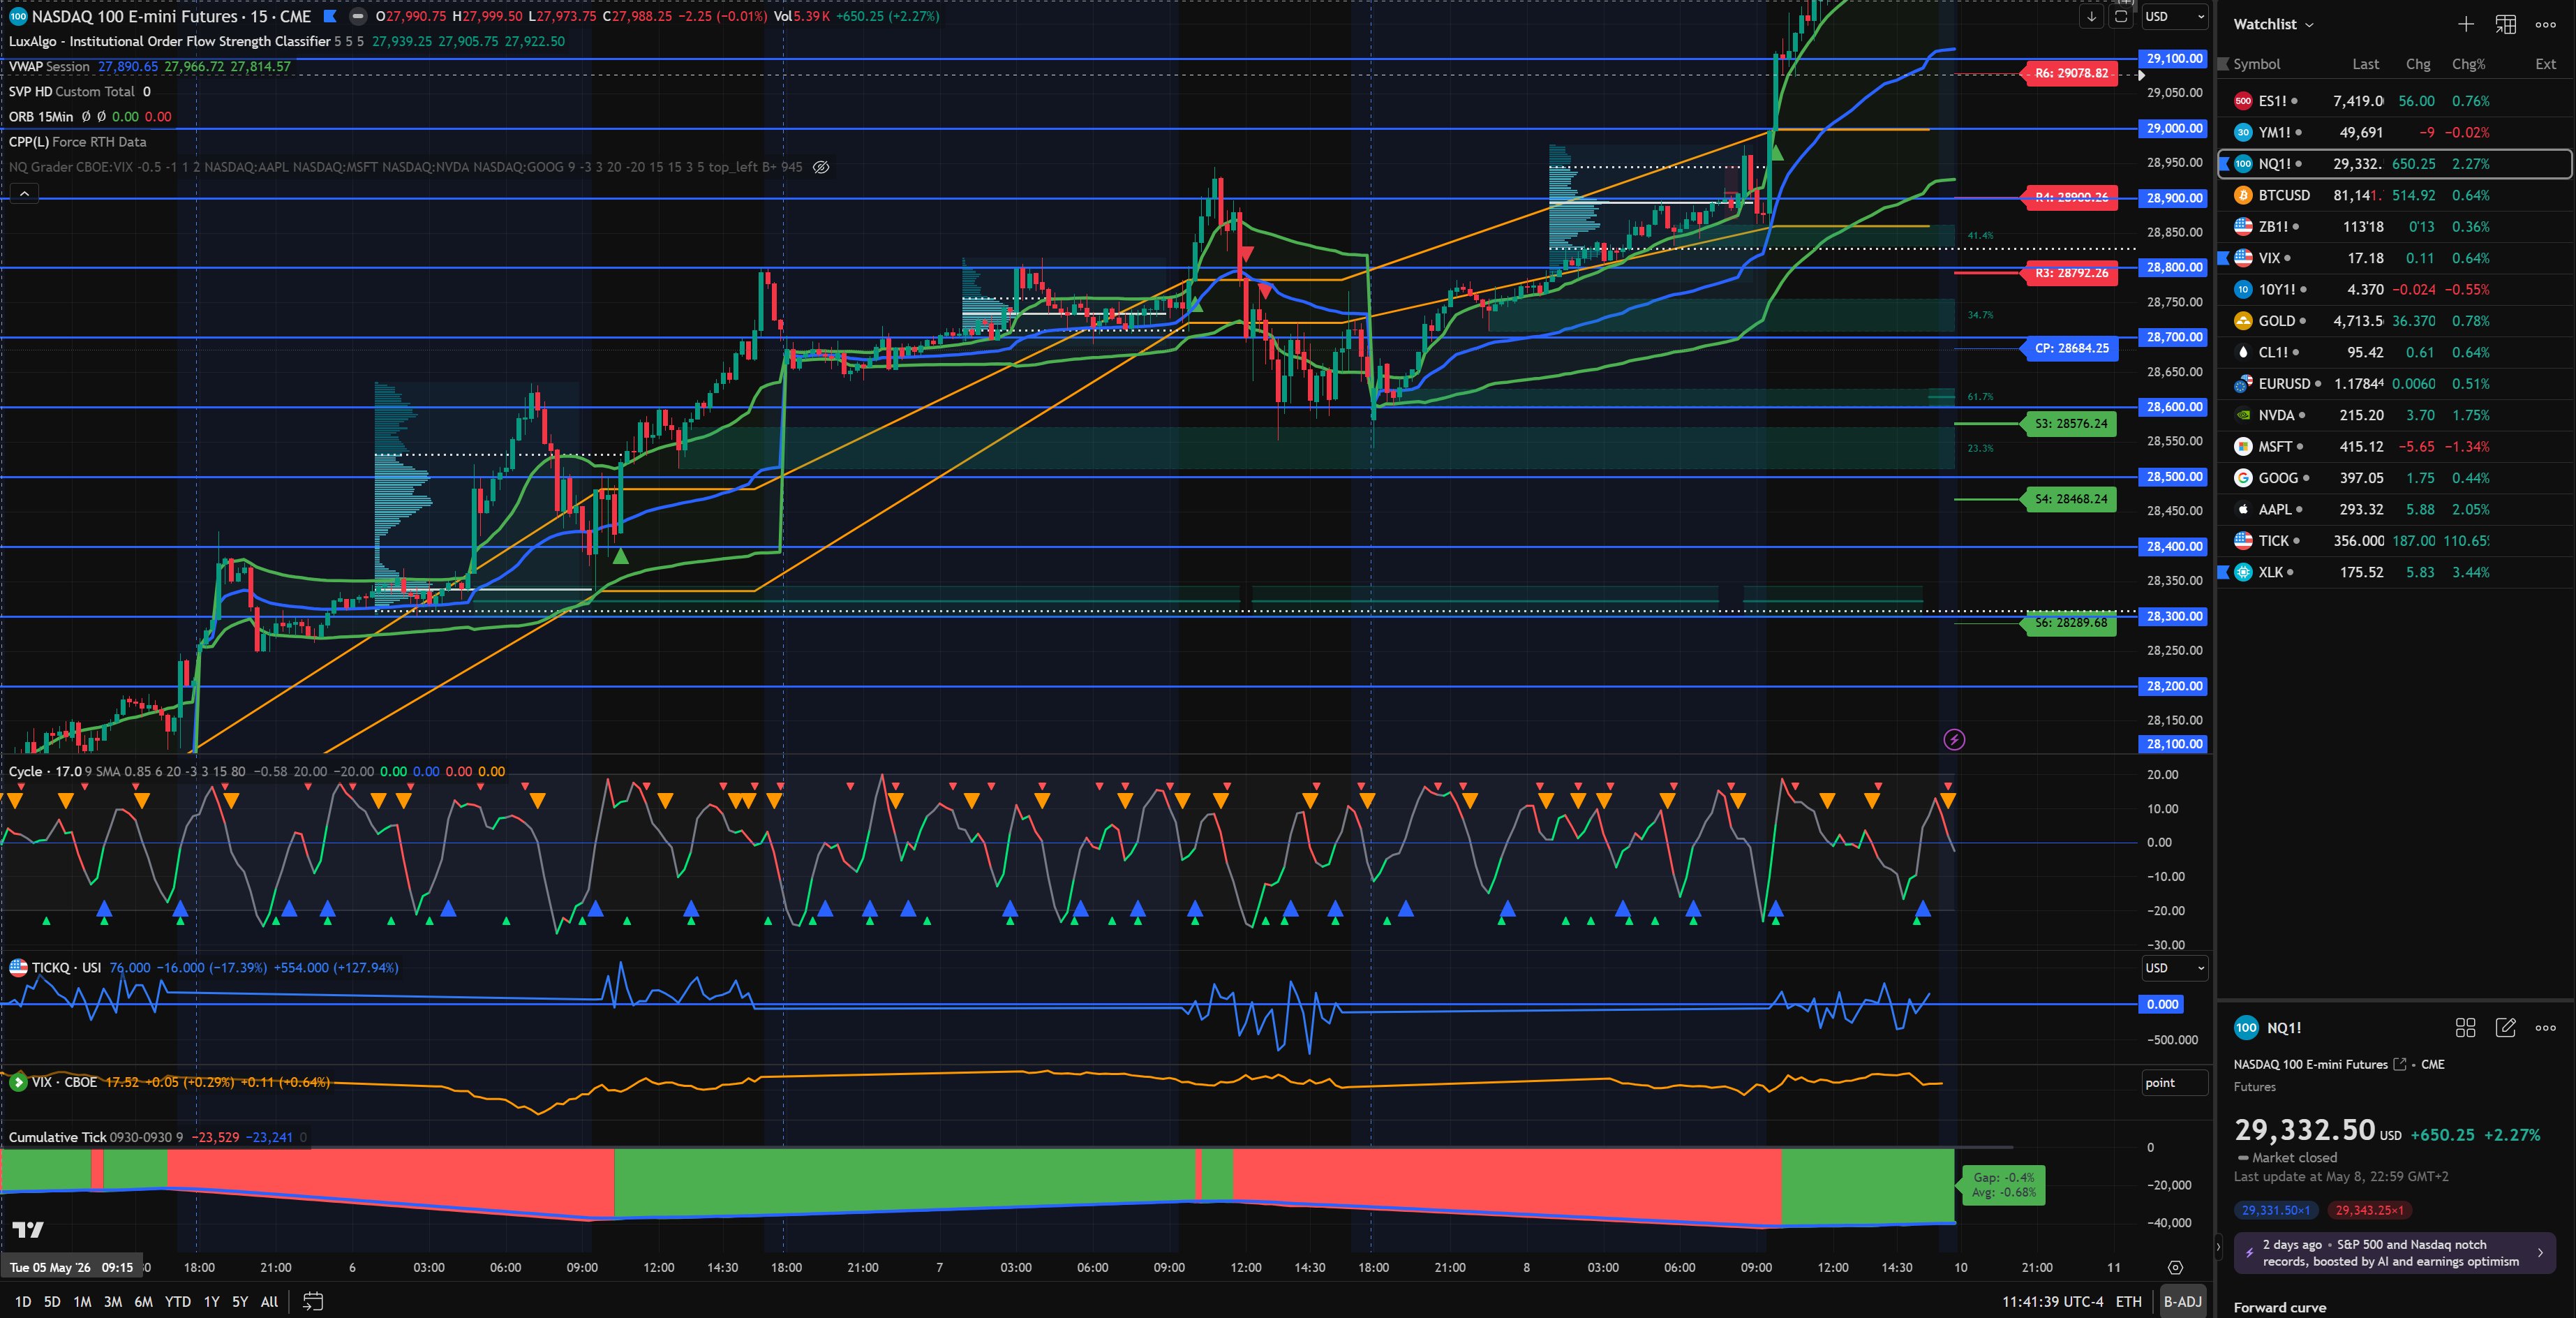Click the TICKQ flag icon in indicator pane

click(18, 967)
